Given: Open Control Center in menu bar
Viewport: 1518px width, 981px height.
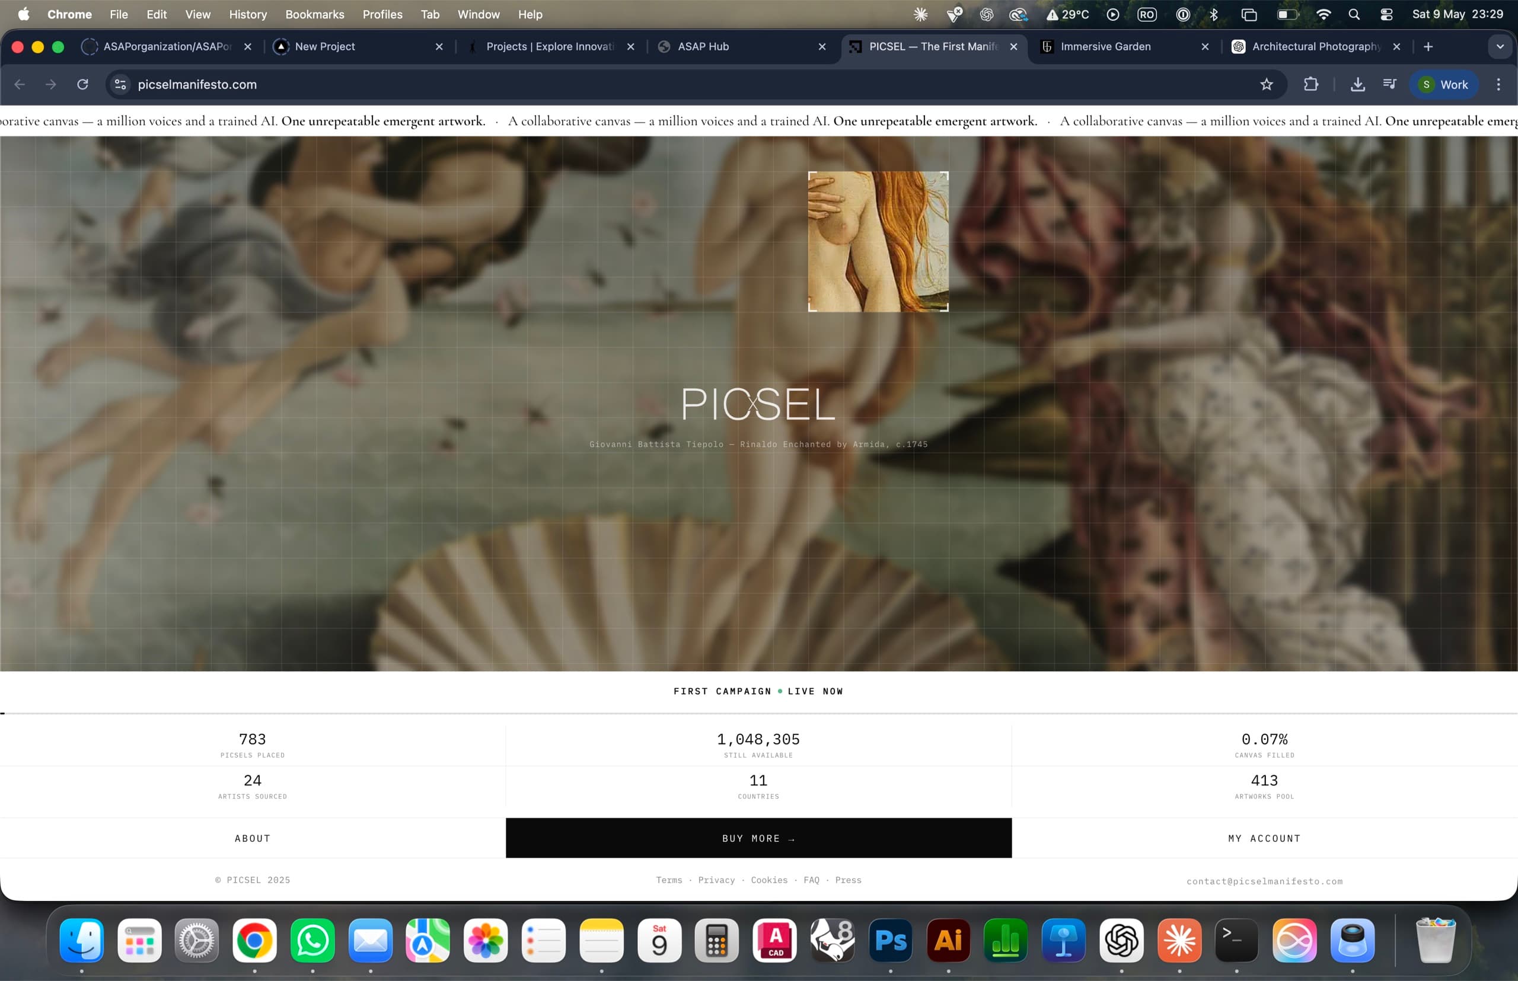Looking at the screenshot, I should (x=1386, y=14).
